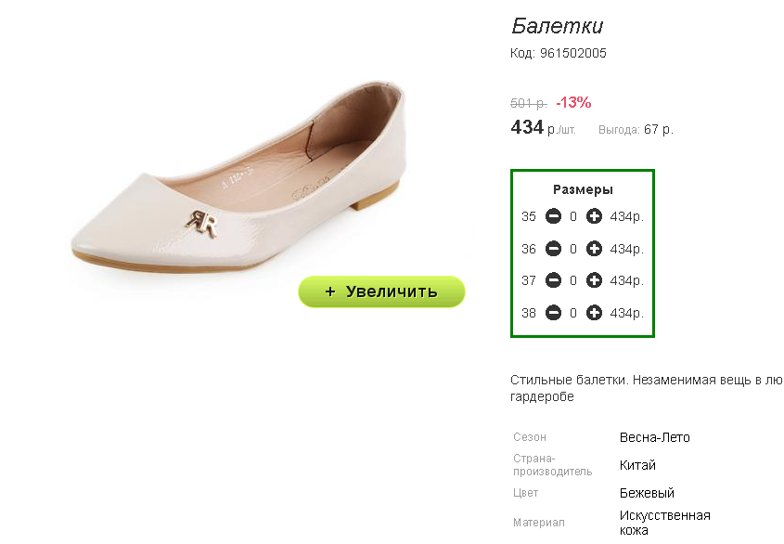The width and height of the screenshot is (784, 544).
Task: Reduce quantity of size 38
Action: pos(553,313)
